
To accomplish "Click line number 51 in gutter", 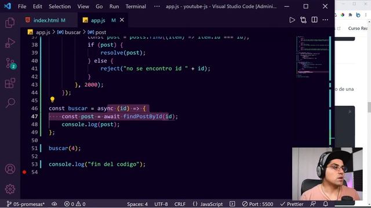I will 35,148.
